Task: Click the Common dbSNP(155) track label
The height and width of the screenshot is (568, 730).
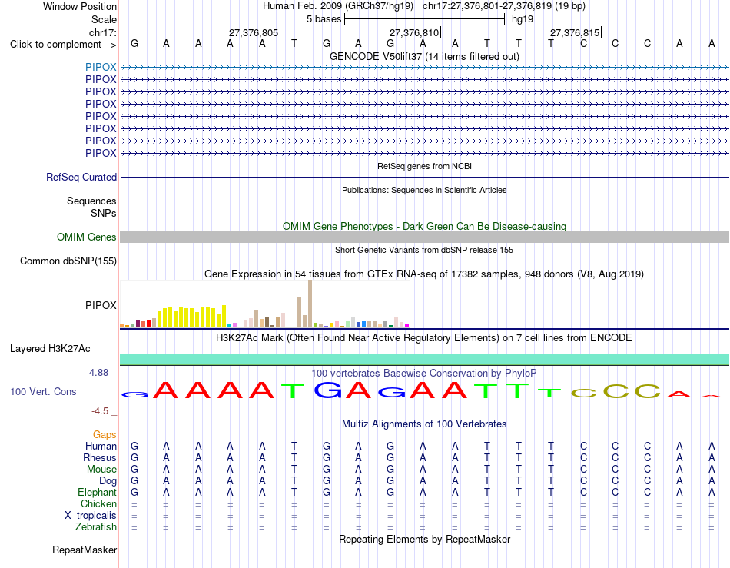Action: coord(68,261)
